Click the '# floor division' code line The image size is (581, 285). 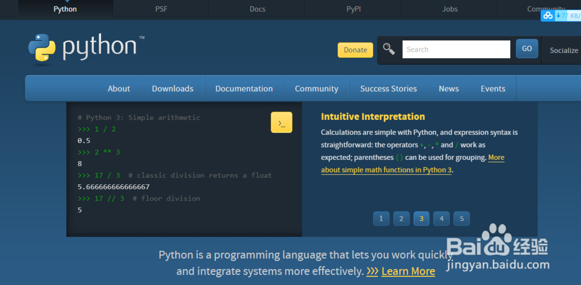click(x=139, y=198)
